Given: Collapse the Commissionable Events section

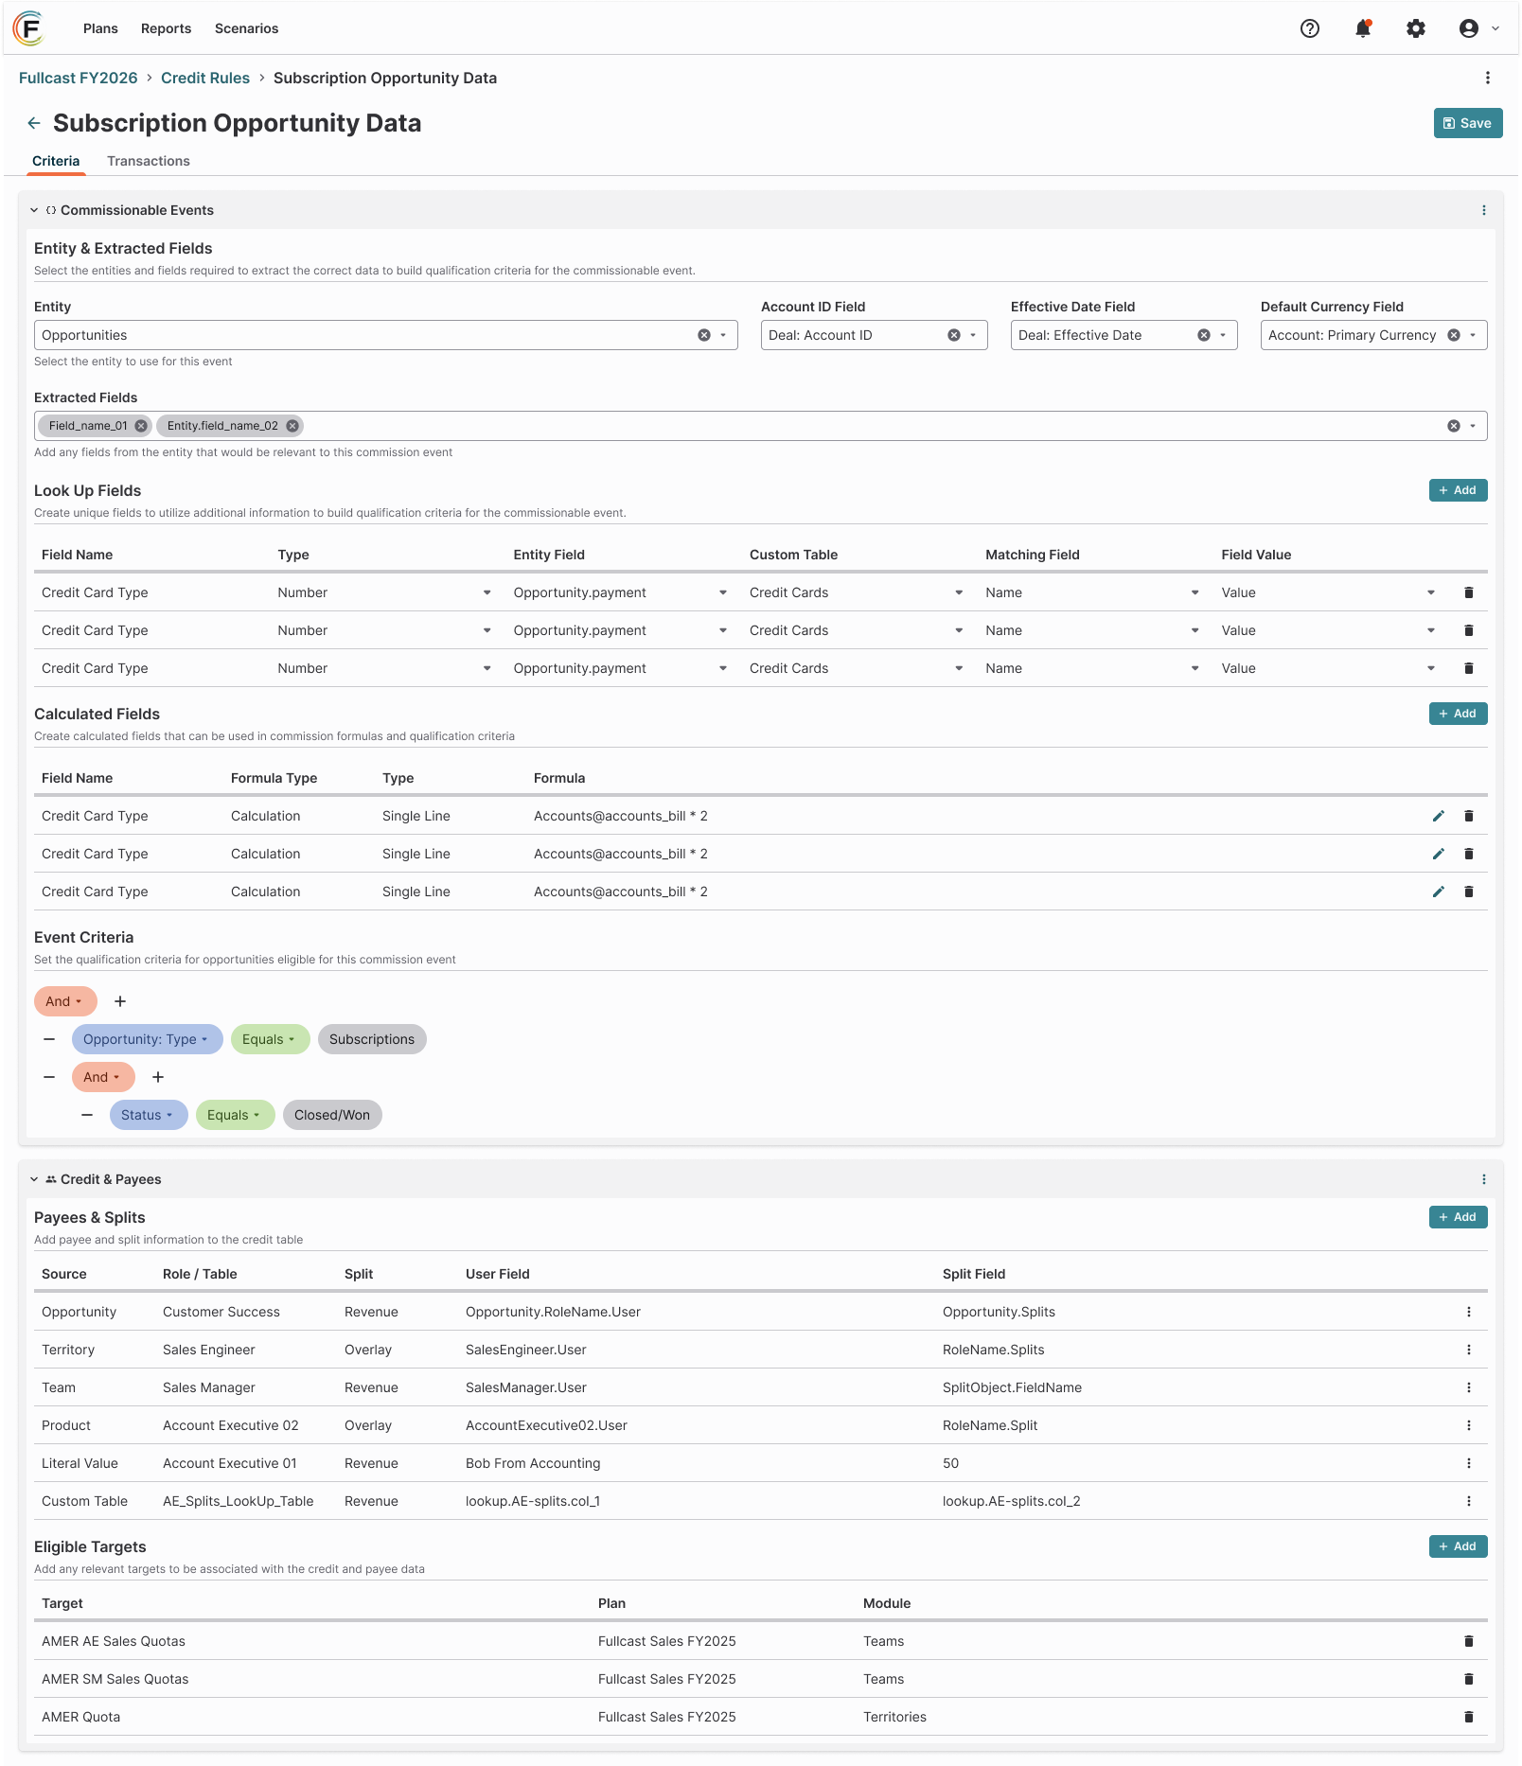Looking at the screenshot, I should coord(34,210).
